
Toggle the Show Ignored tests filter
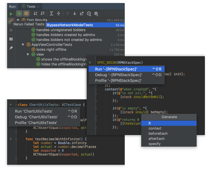tap(26, 14)
